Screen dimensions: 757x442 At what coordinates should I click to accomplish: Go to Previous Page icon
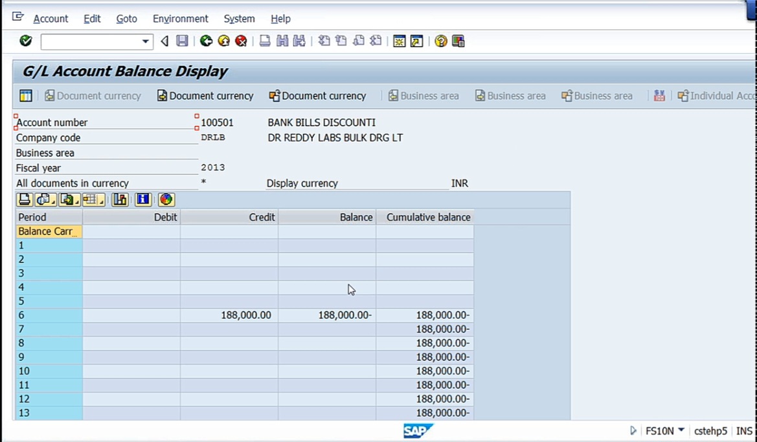[341, 41]
